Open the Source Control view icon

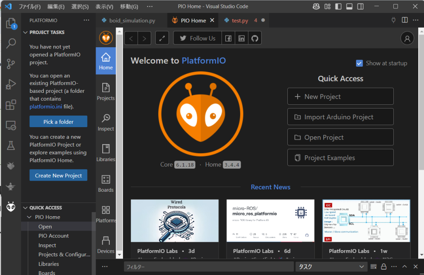pyautogui.click(x=11, y=63)
